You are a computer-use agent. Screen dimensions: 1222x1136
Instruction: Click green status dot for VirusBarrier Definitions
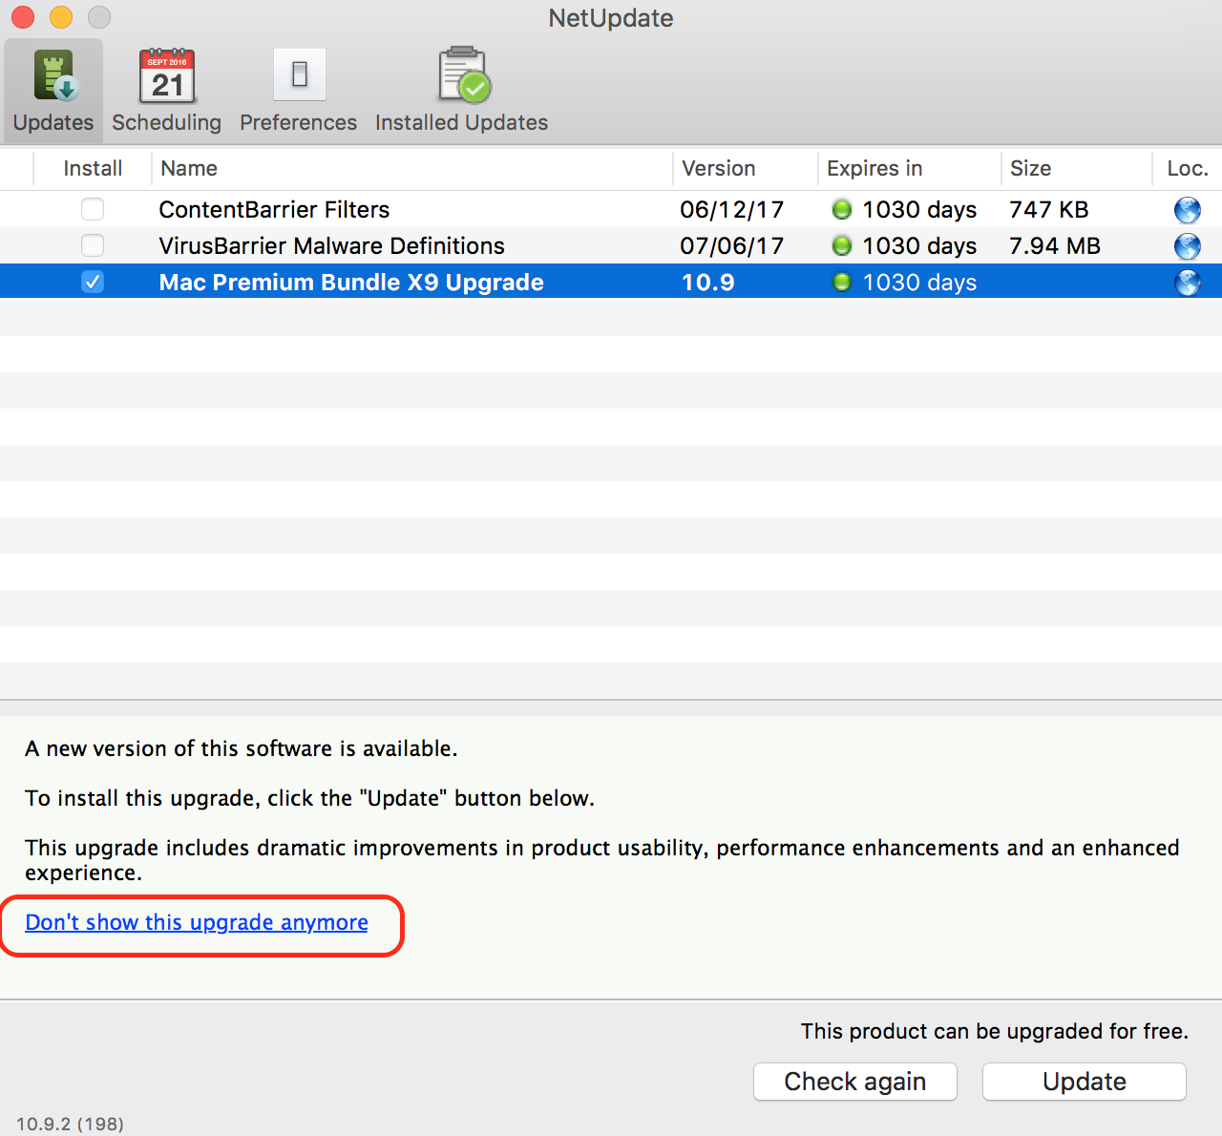(x=841, y=245)
